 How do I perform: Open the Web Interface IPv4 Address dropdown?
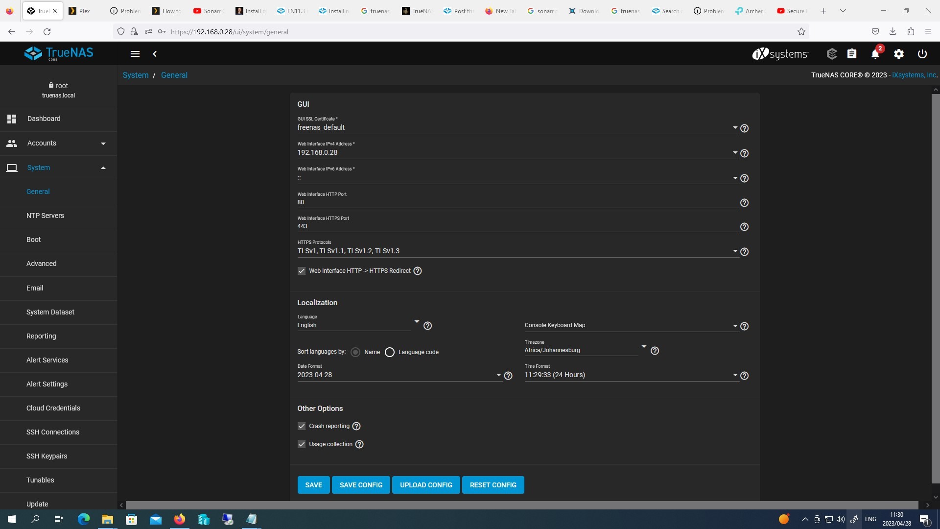(517, 152)
